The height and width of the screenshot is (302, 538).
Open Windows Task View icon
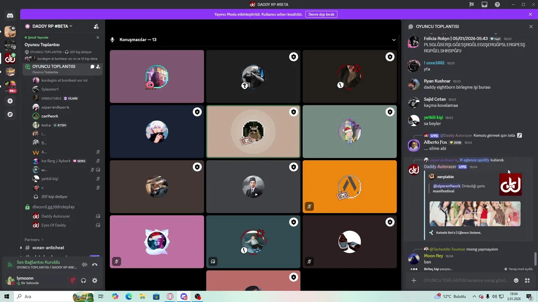click(101, 297)
